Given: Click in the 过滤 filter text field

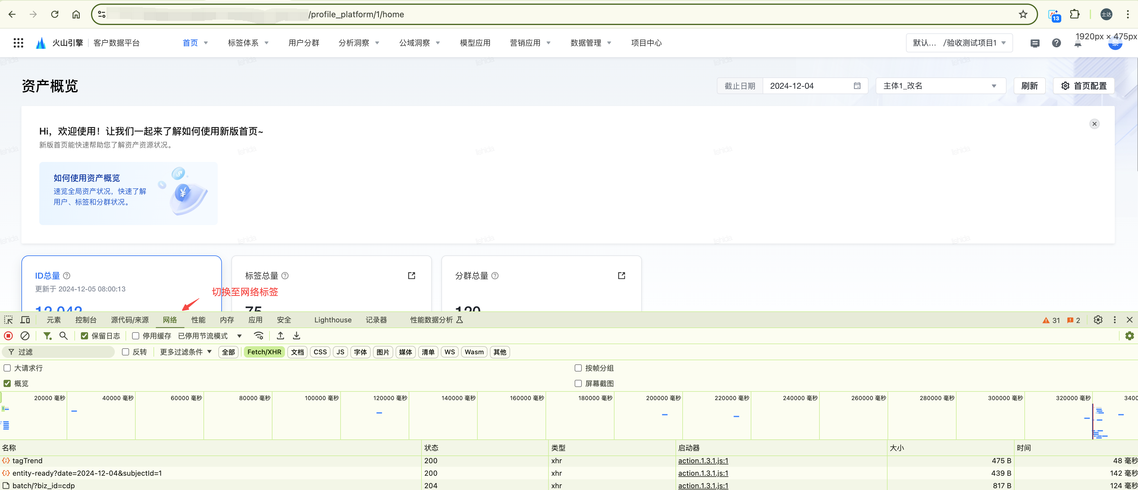Looking at the screenshot, I should tap(59, 352).
